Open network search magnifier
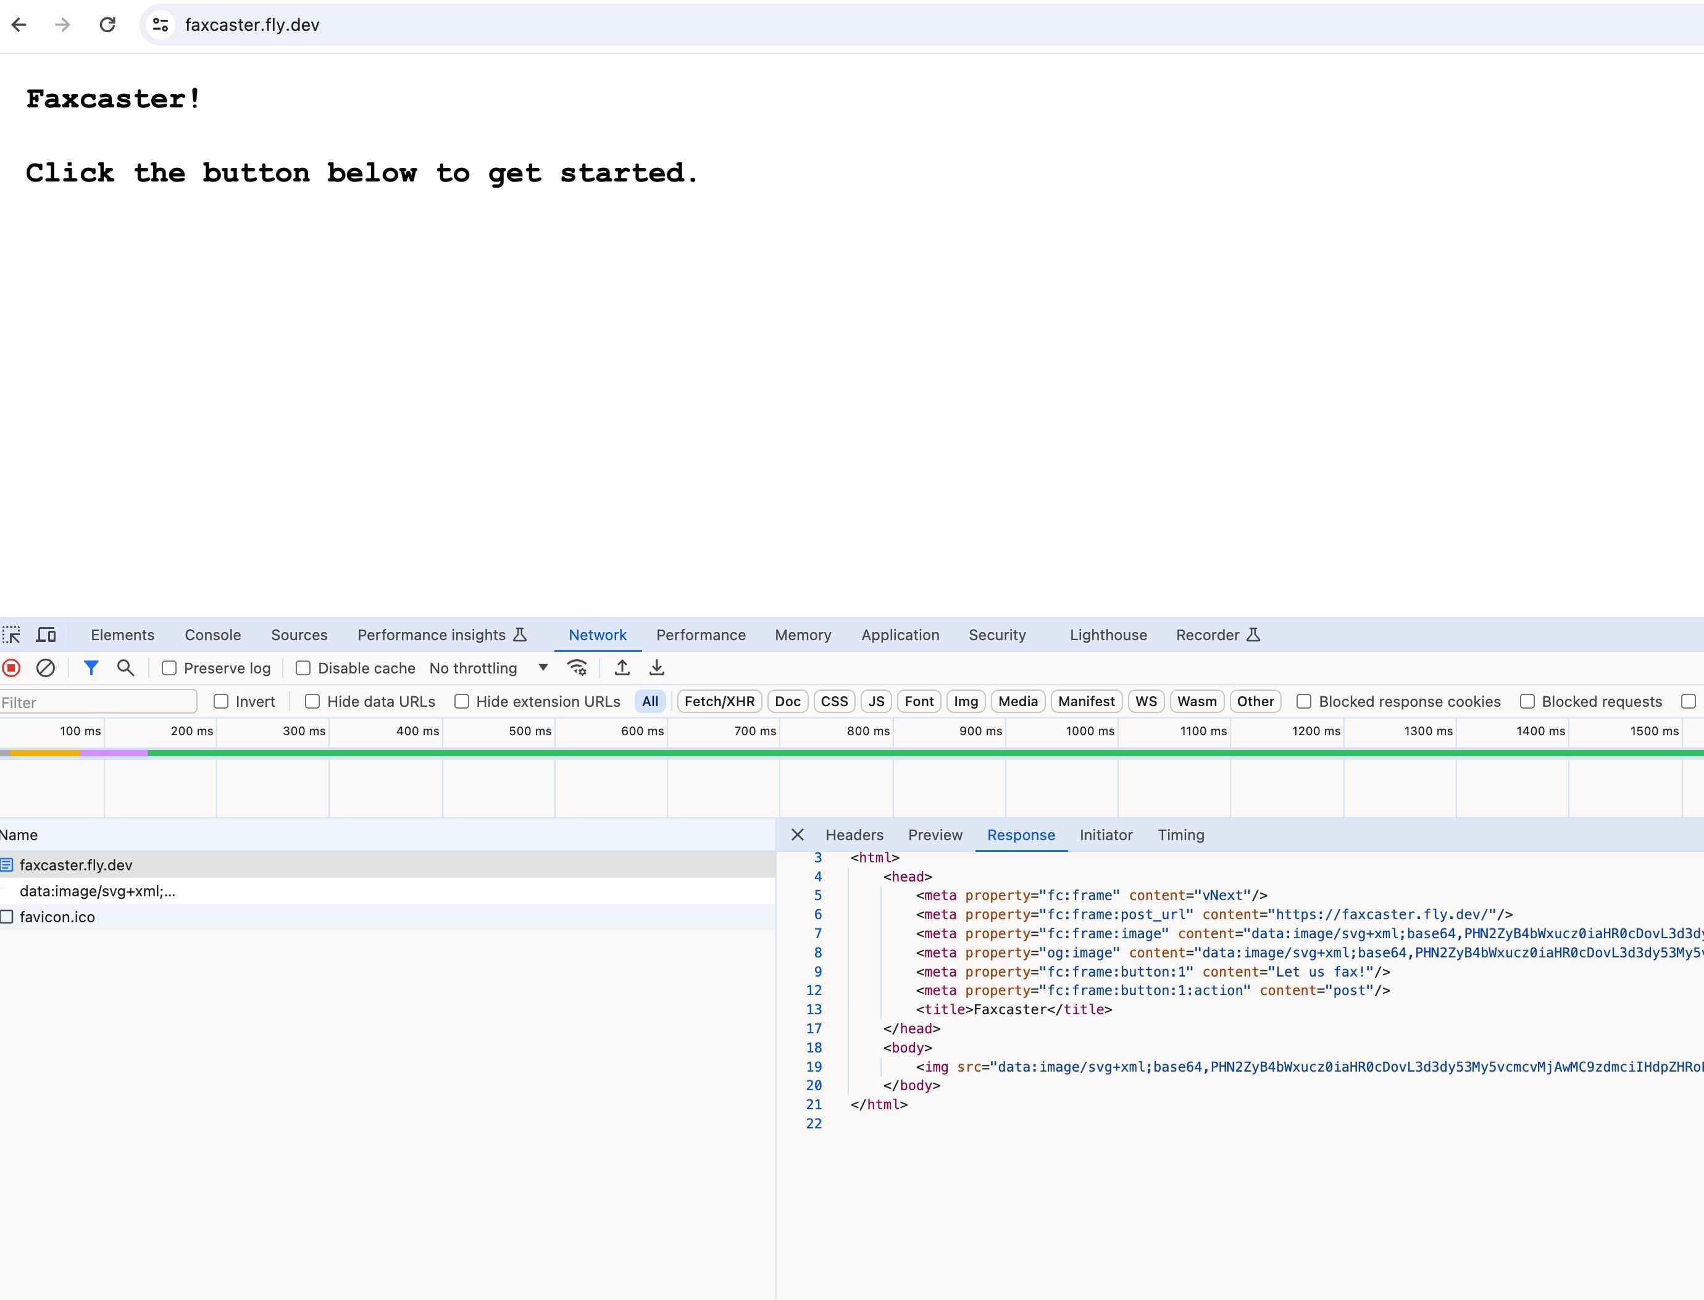The height and width of the screenshot is (1300, 1704). pos(125,668)
